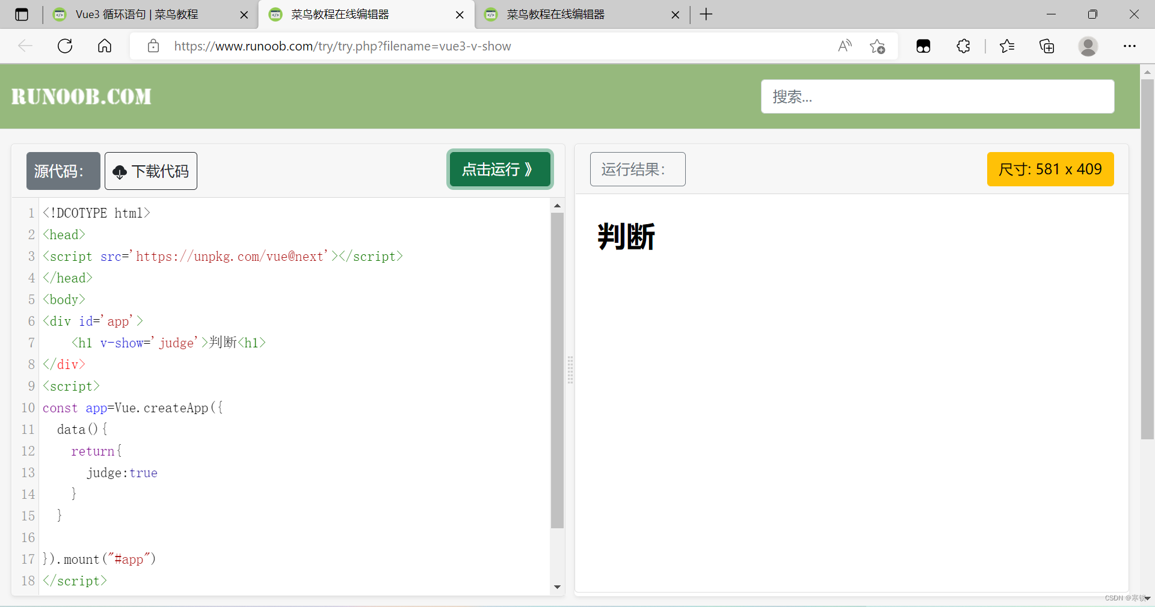
Task: Click the judge:true code line
Action: tap(122, 473)
